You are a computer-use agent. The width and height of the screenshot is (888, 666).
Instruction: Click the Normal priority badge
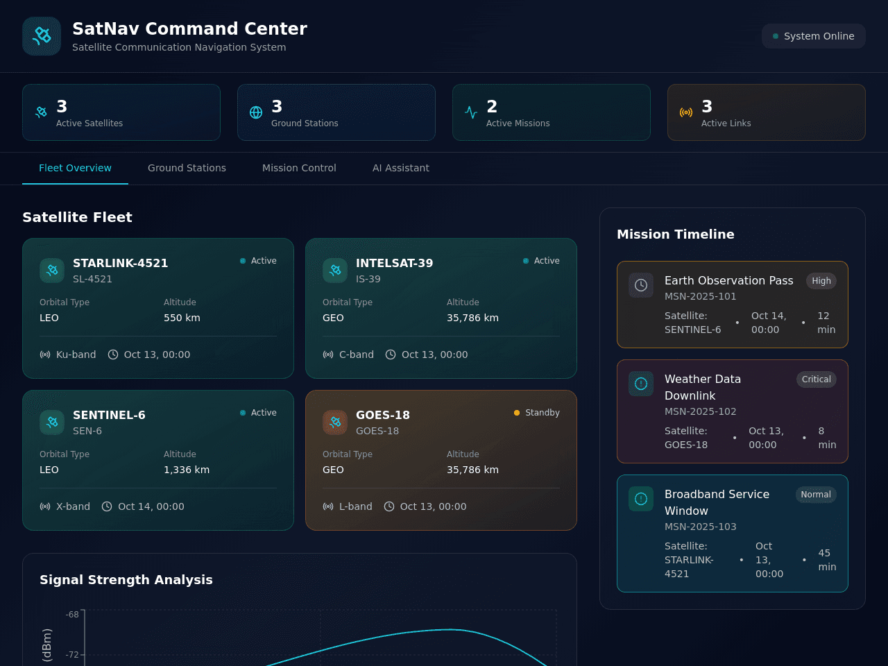tap(816, 495)
